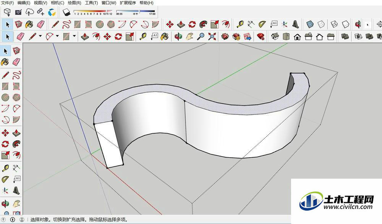The image size is (382, 224).
Task: Open the 窗口(W) menu
Action: [x=109, y=3]
